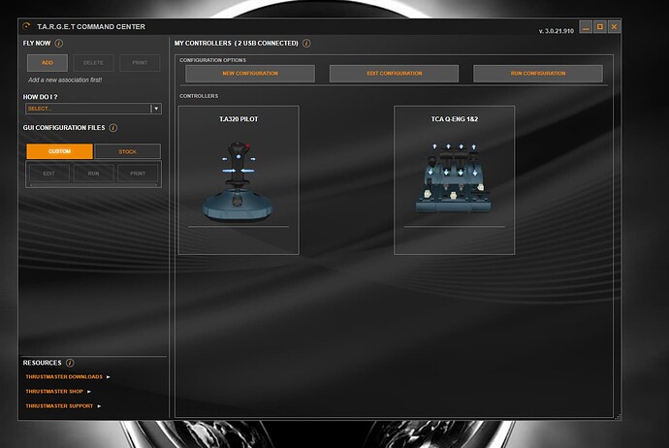
Task: Minimize the T.A.R.G.E.T Command Center window
Action: click(x=586, y=27)
